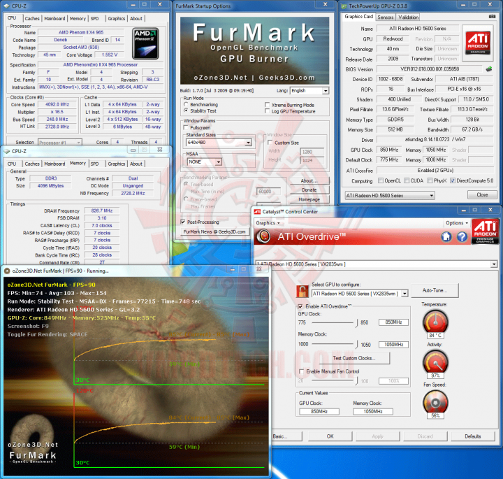Click the Homepage button in FurMark
503x479 pixels.
pos(309,199)
